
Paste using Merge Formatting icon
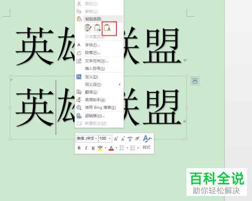[97, 28]
